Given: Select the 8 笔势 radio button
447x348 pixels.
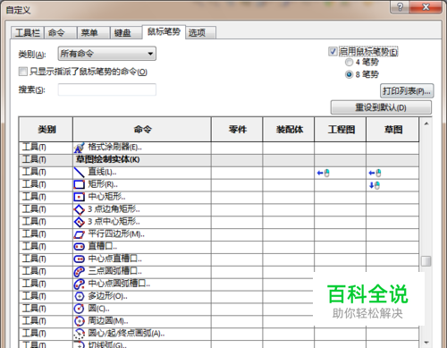Looking at the screenshot, I should click(x=349, y=74).
